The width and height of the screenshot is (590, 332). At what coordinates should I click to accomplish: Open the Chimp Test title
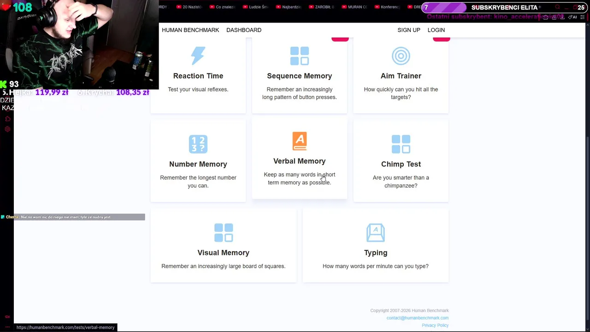401,164
